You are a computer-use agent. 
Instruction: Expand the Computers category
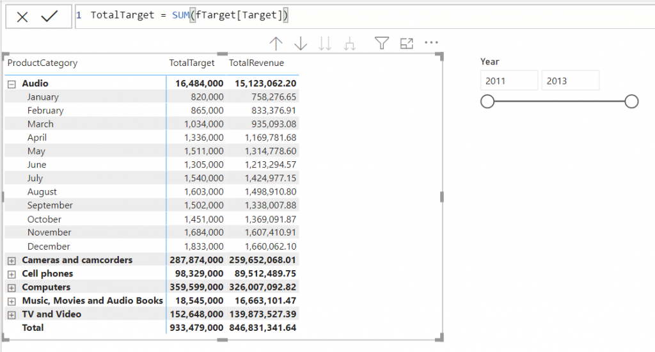(x=12, y=288)
